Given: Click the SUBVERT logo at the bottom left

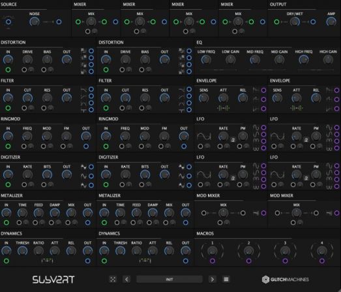Looking at the screenshot, I should pyautogui.click(x=53, y=280).
